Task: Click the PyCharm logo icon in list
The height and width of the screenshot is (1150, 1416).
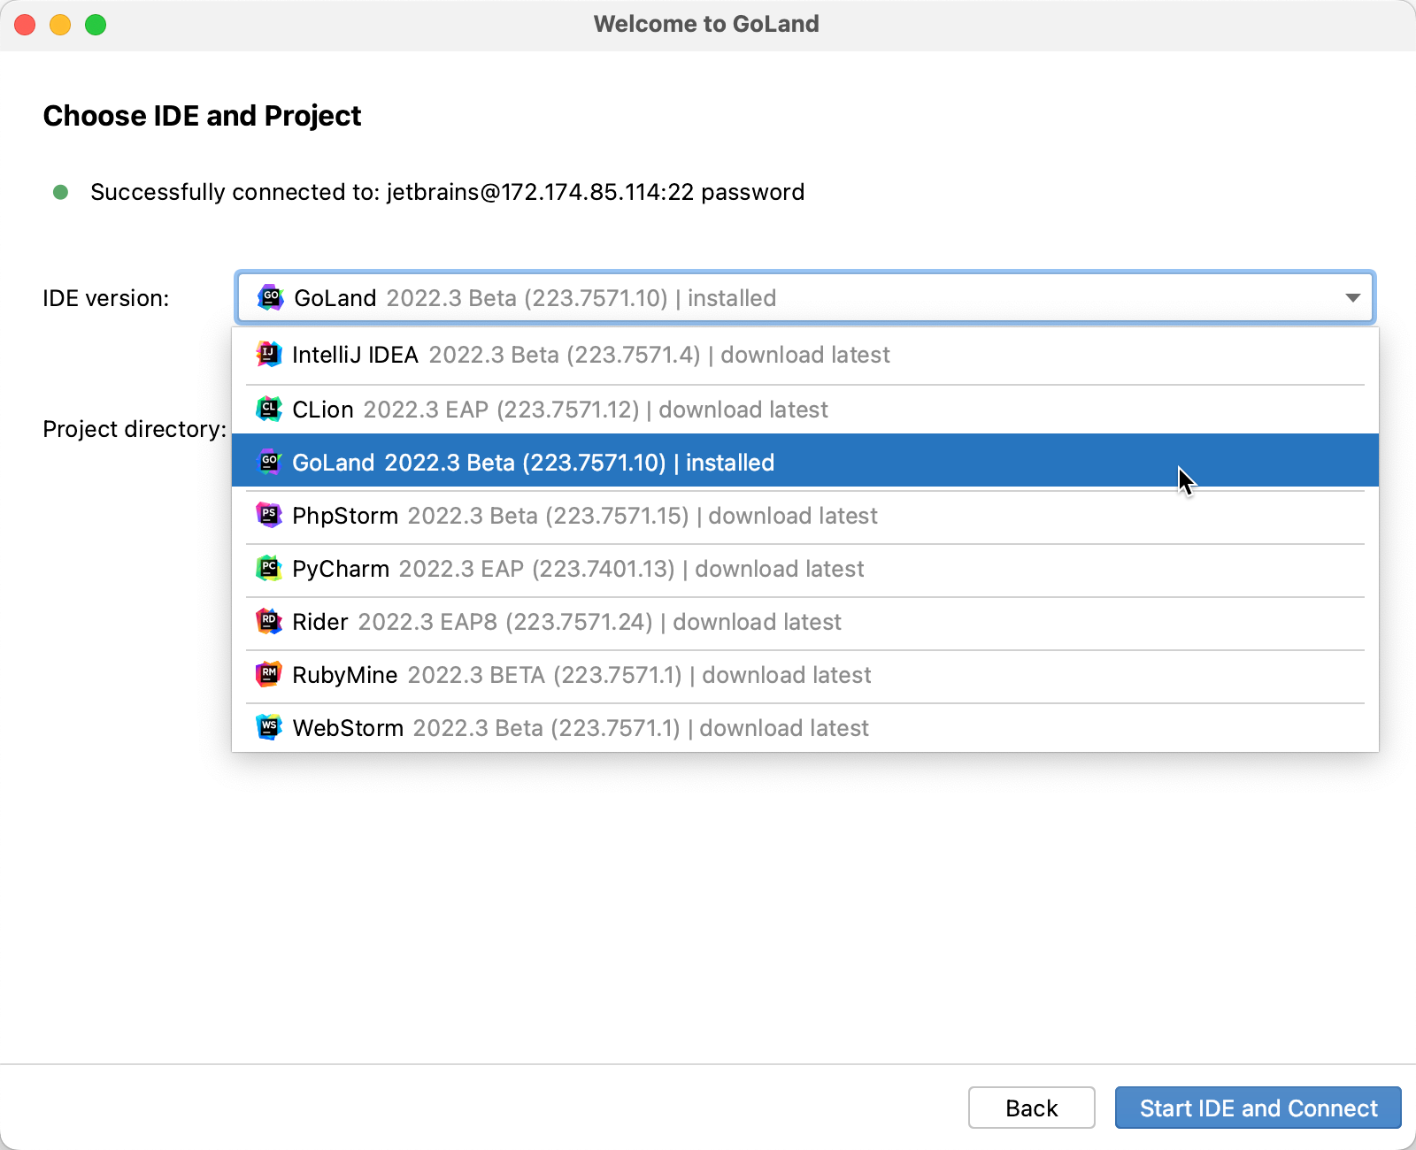Action: coord(269,568)
